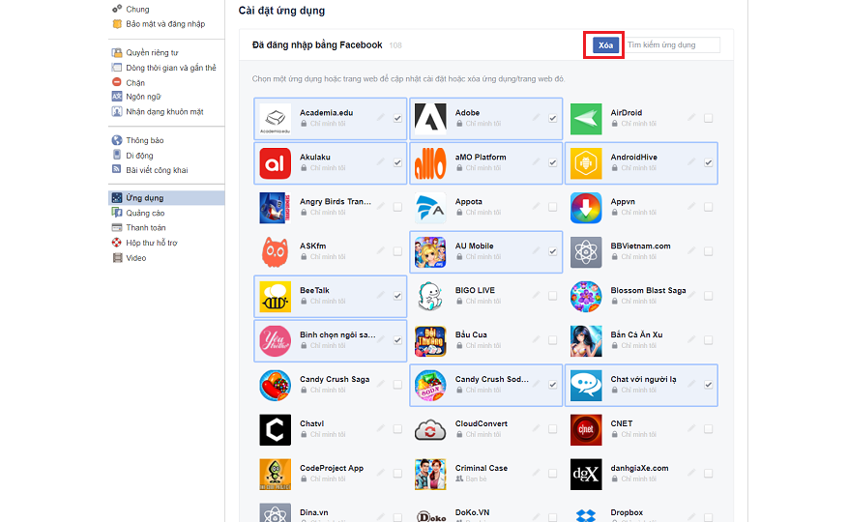This screenshot has width=848, height=522.
Task: Click the BBVietnam.com atom icon
Action: (586, 251)
